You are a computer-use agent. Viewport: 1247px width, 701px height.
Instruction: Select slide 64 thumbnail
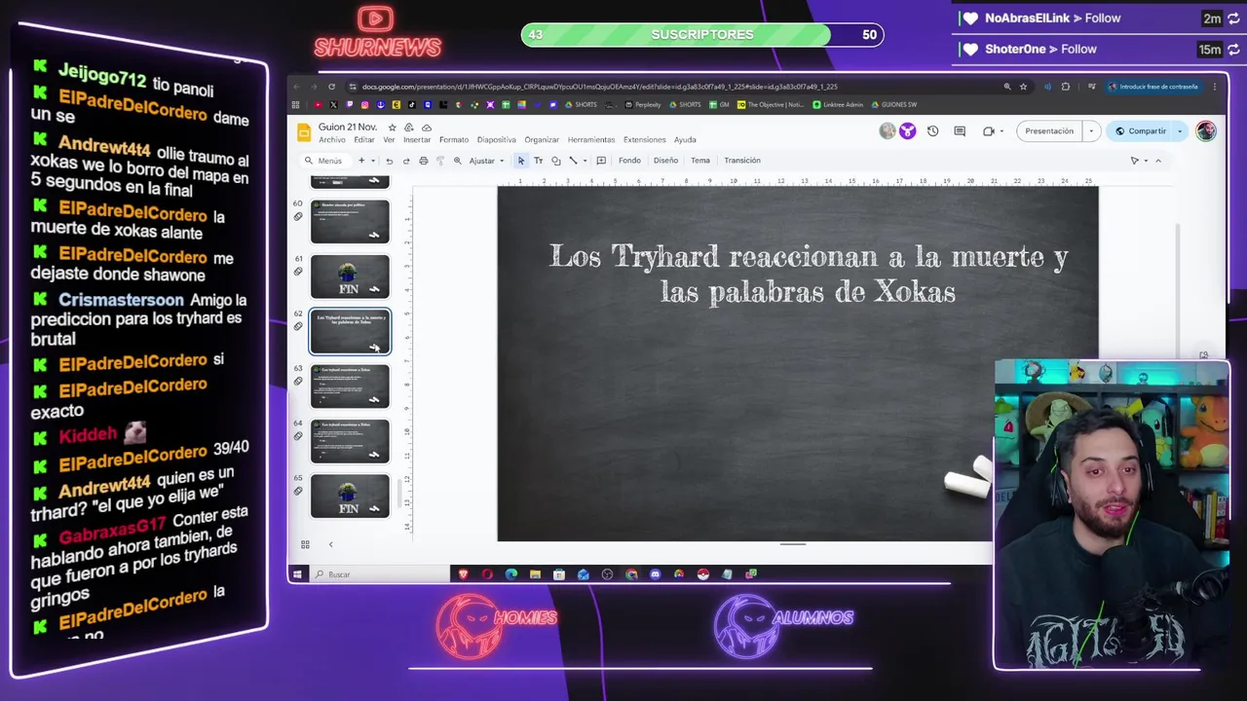tap(350, 441)
